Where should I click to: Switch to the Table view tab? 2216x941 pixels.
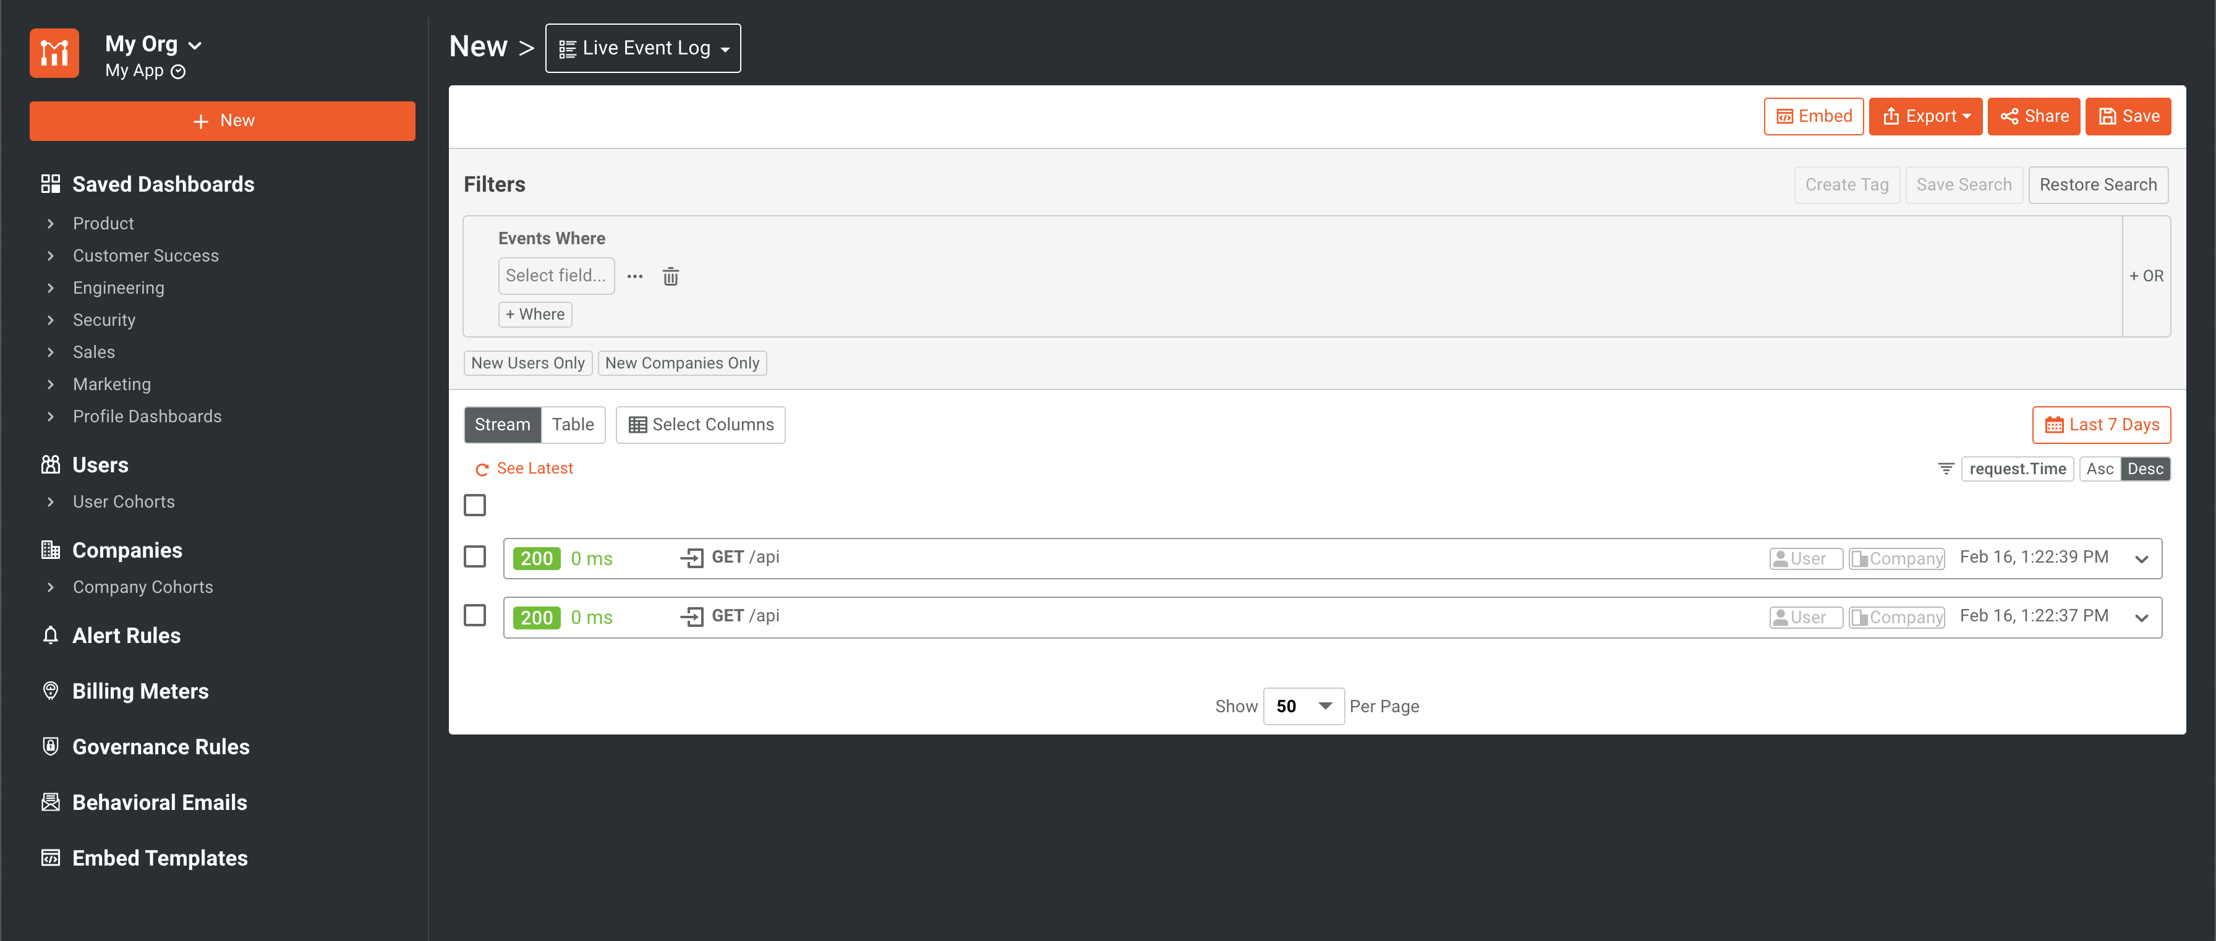click(x=572, y=425)
